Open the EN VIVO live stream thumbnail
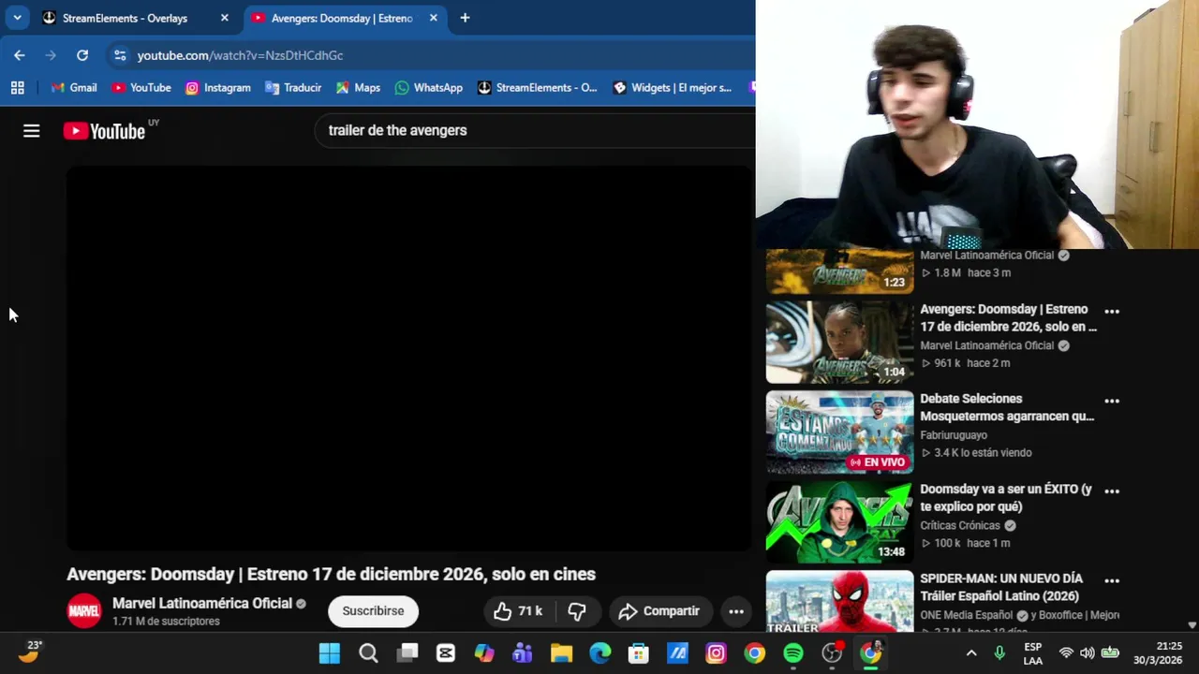Screen dimensions: 1199x674 (839, 432)
